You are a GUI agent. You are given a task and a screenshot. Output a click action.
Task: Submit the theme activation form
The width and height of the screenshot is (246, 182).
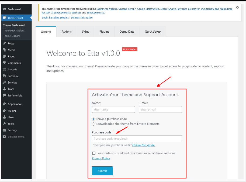pos(102,171)
